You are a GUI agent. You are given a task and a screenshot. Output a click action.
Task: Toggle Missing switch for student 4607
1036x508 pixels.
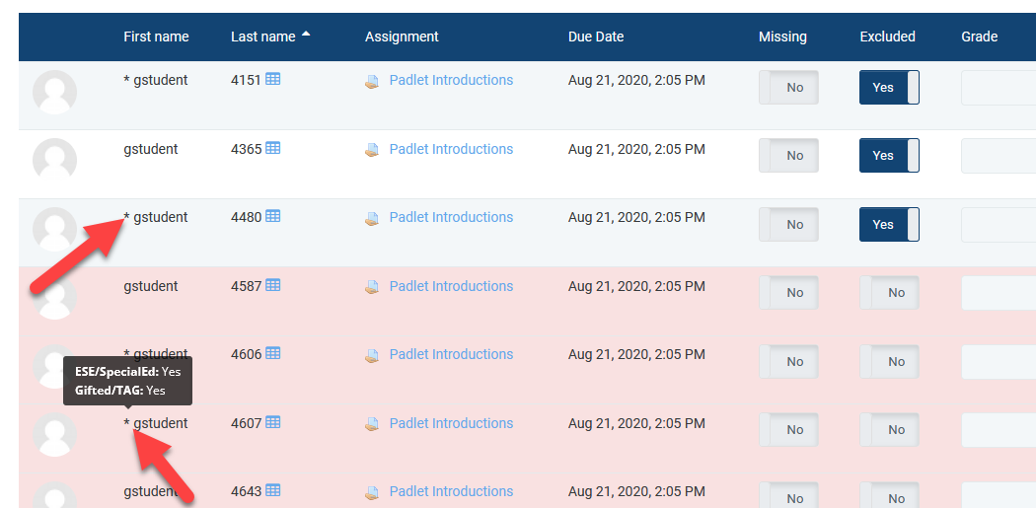pos(787,430)
